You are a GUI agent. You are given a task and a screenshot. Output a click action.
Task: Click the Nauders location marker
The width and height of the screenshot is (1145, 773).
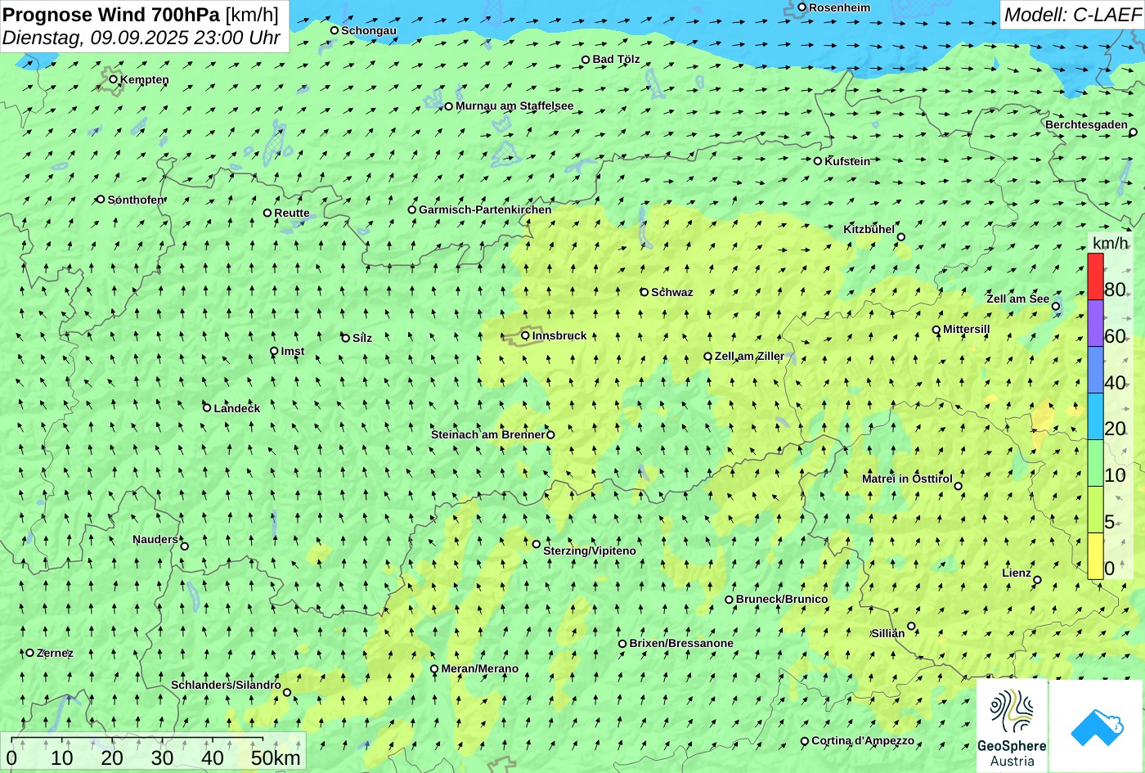[185, 546]
